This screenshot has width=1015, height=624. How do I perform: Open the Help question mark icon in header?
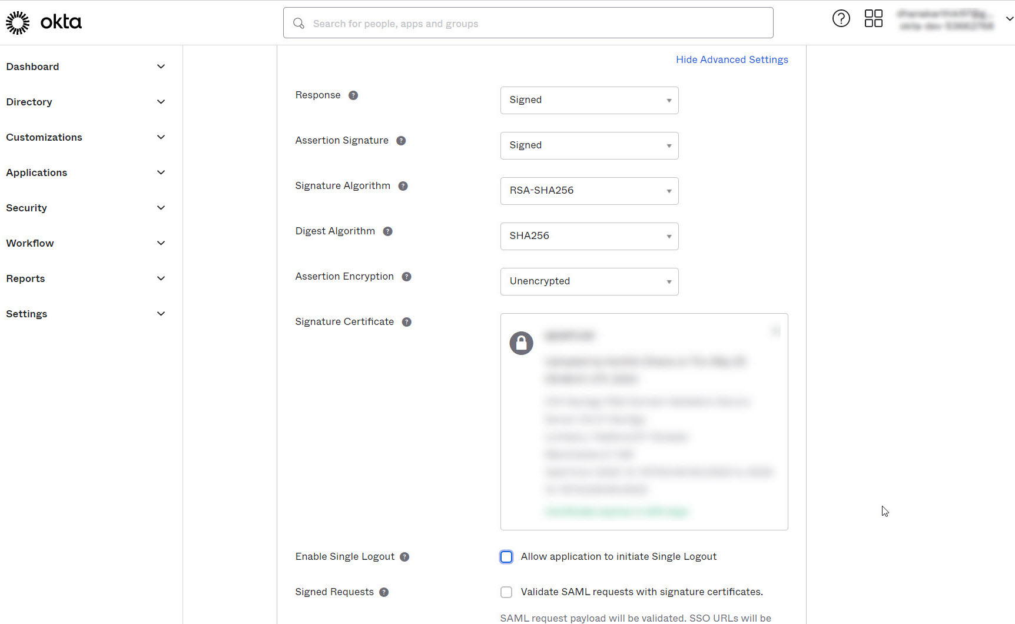(x=841, y=18)
